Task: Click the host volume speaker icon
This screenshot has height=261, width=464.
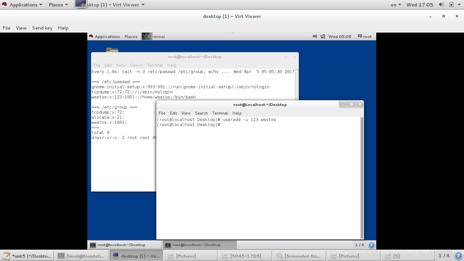Action: [442, 5]
